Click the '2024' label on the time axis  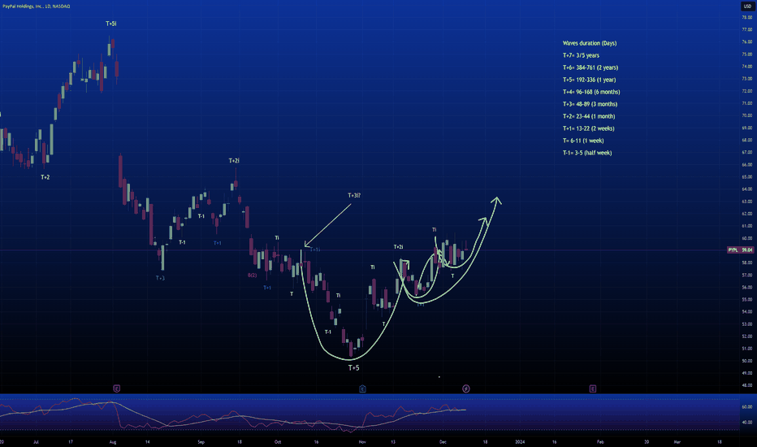click(520, 442)
